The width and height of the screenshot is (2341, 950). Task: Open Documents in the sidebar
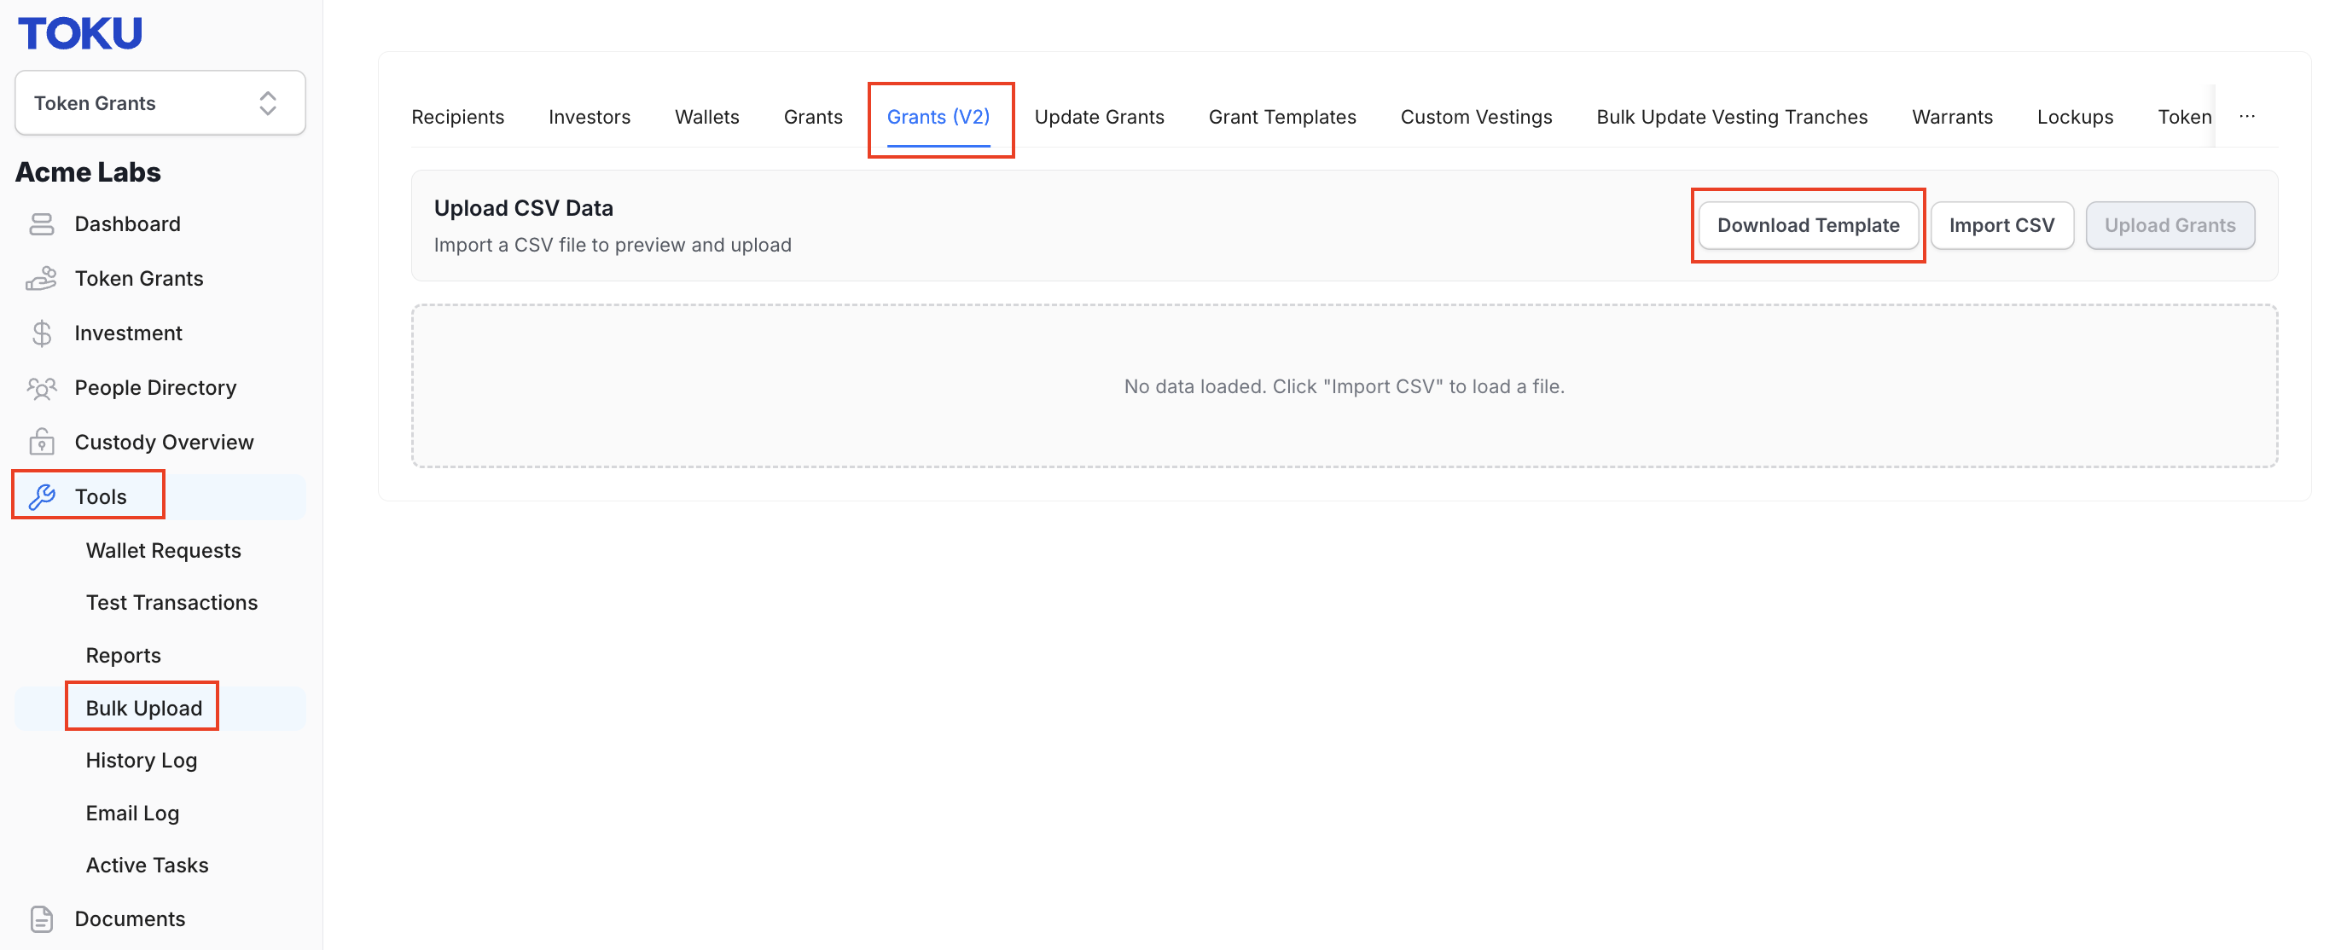pyautogui.click(x=130, y=919)
